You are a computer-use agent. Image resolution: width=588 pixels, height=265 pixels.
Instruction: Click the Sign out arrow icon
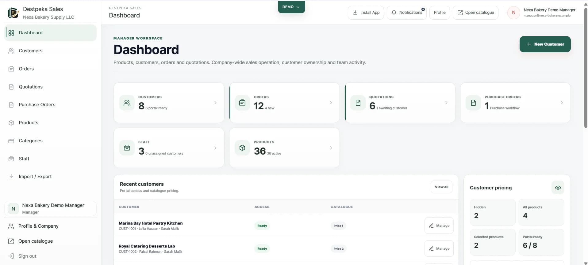(11, 256)
